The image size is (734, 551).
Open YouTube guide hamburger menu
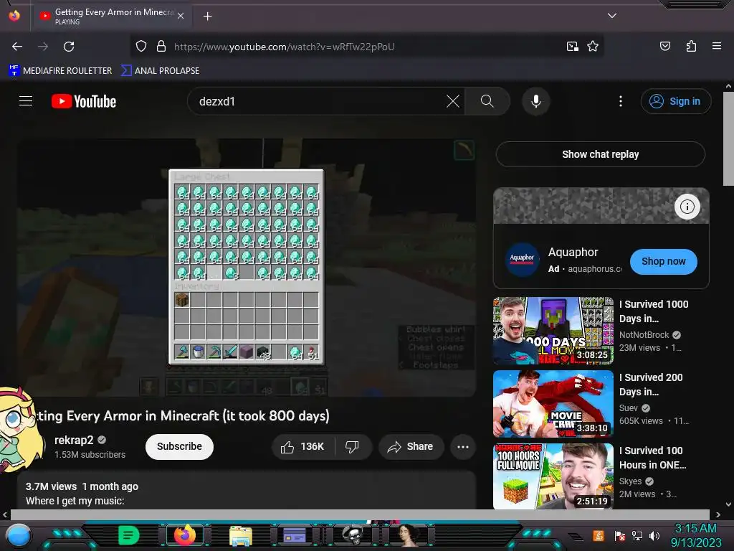click(26, 101)
